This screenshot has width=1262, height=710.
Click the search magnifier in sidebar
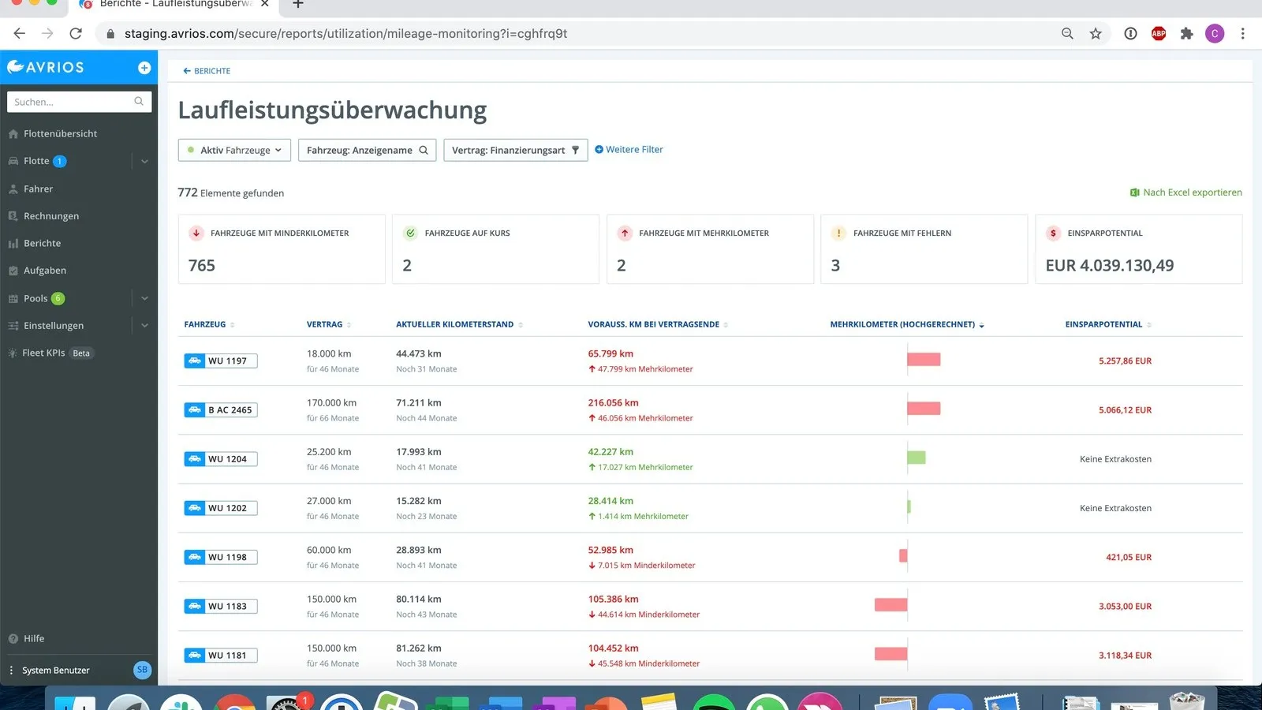tap(139, 102)
